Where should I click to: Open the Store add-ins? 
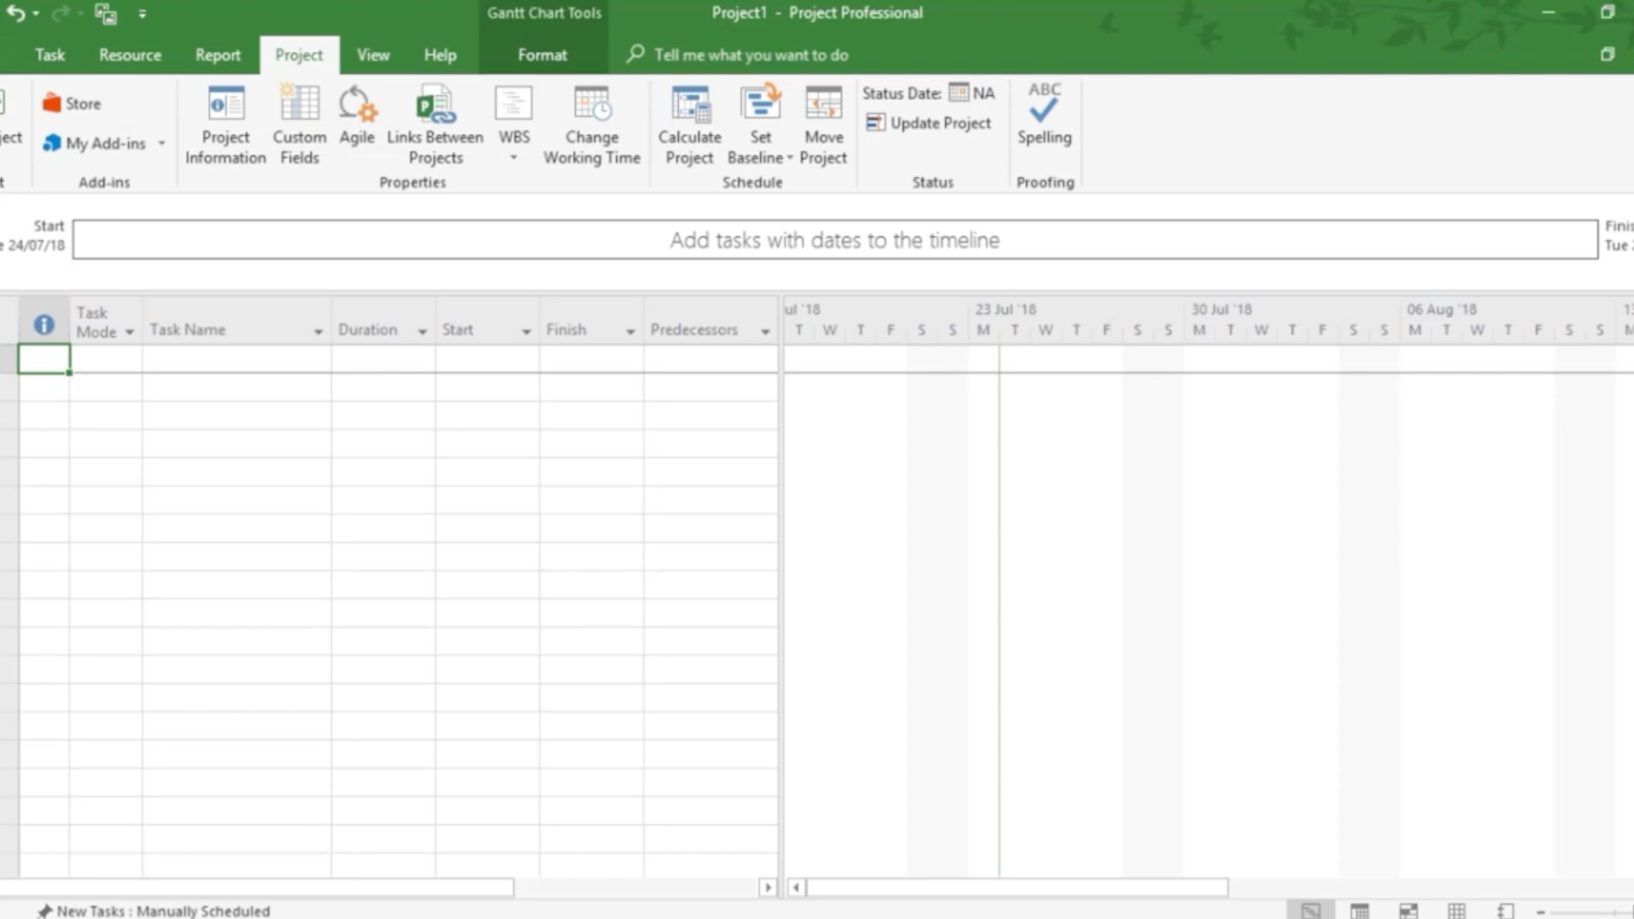click(72, 104)
